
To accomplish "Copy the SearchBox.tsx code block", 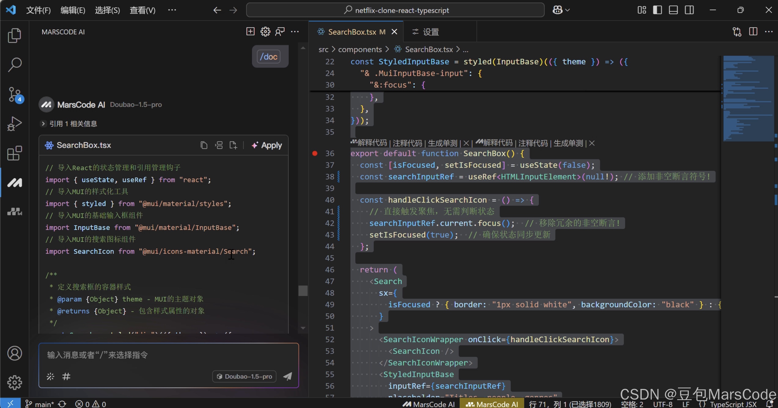I will point(204,145).
